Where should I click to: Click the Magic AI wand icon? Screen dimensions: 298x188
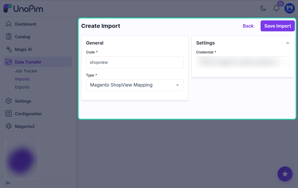point(9,49)
